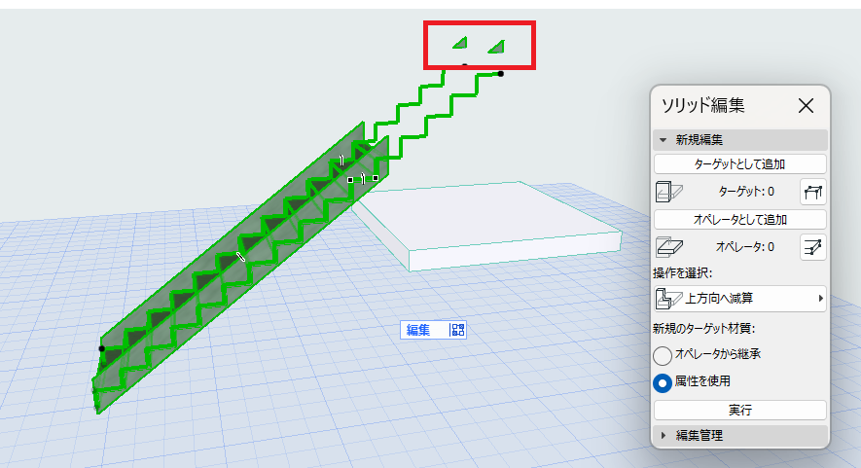Click the 編集 label tag
The width and height of the screenshot is (861, 468).
click(418, 330)
